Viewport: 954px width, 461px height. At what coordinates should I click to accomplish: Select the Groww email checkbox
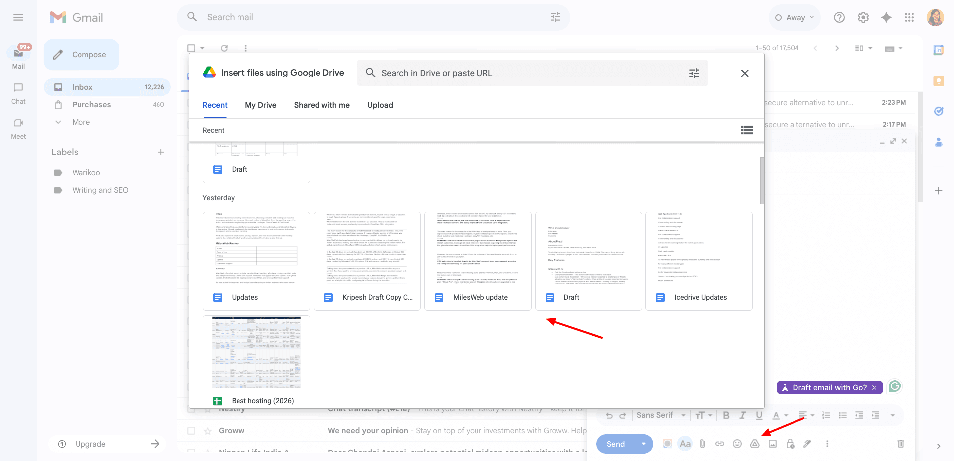tap(191, 431)
